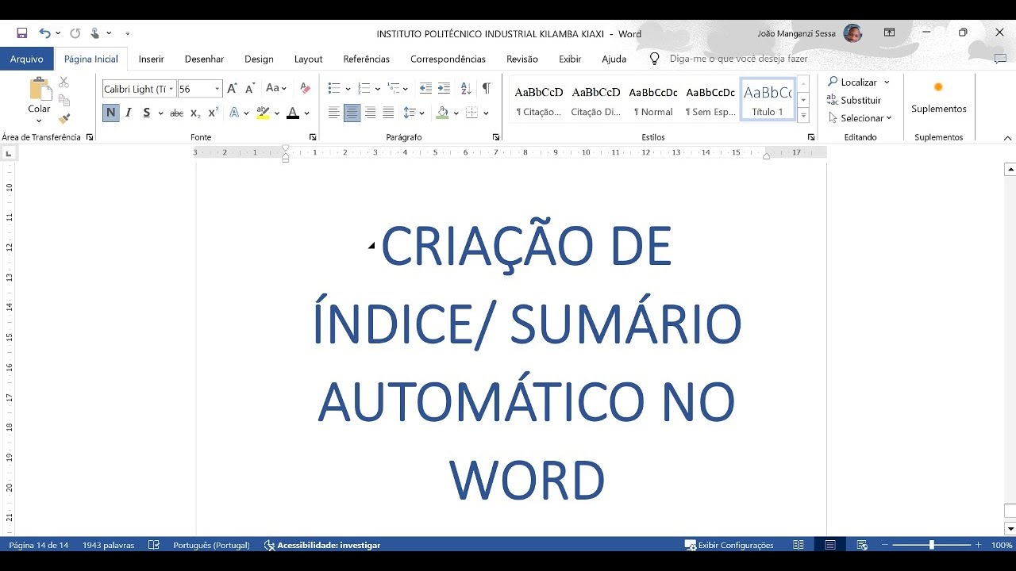This screenshot has width=1016, height=571.
Task: Toggle paragraph marks (¶) display
Action: point(486,89)
